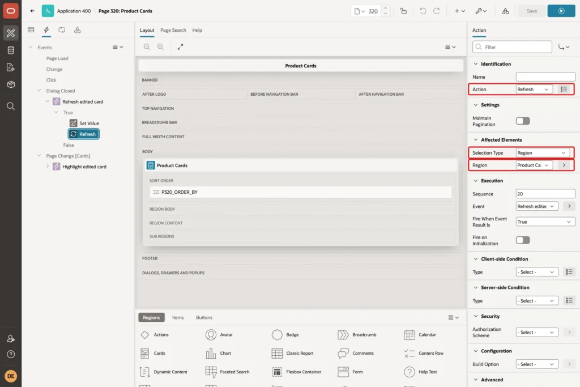580x387 pixels.
Task: Go to the Product Cards region arrow
Action: coord(564,165)
